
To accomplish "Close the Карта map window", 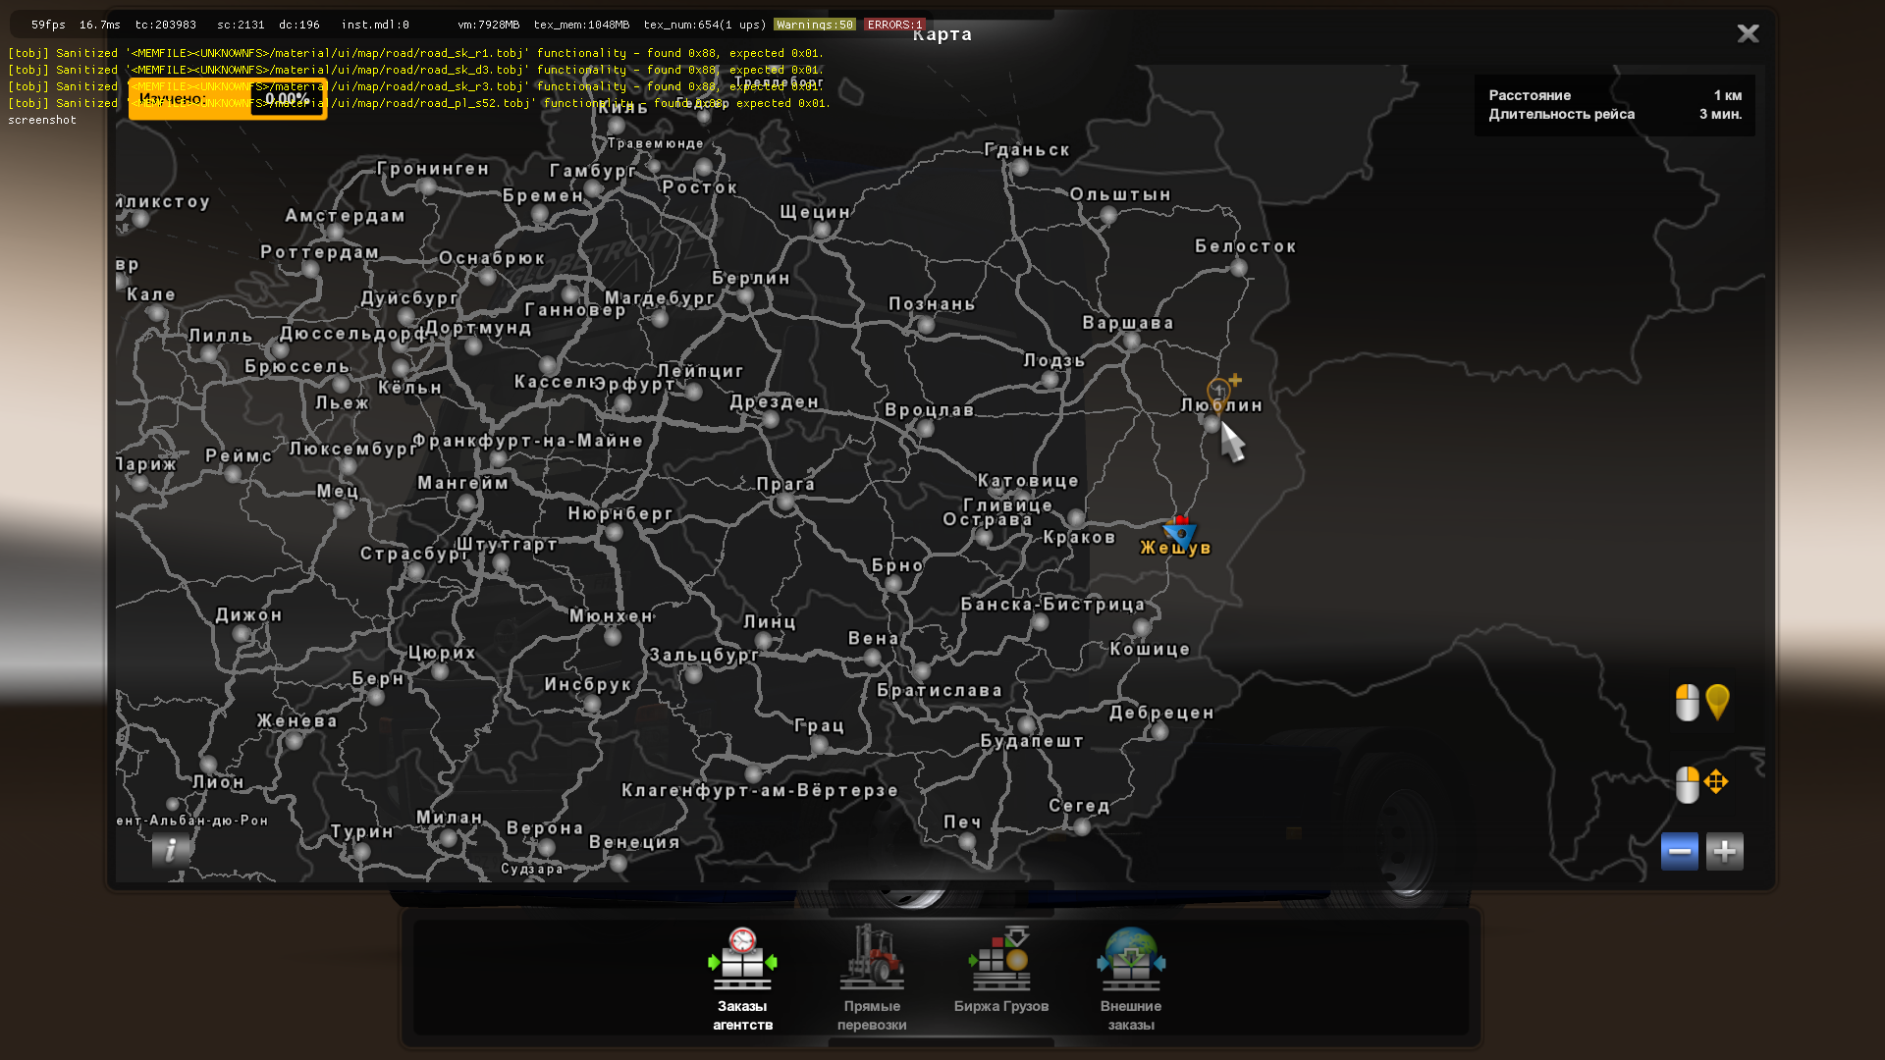I will point(1748,34).
